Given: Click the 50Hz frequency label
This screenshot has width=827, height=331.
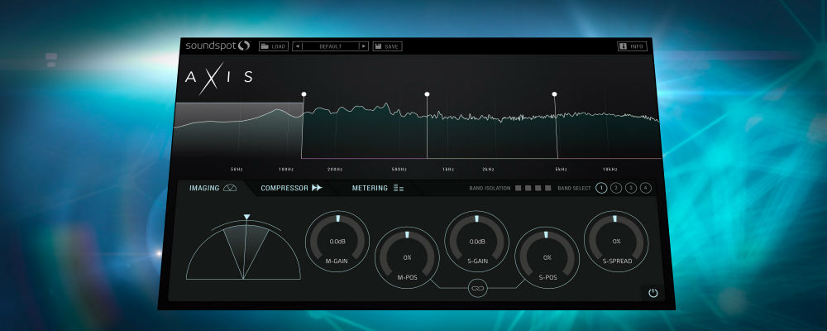Looking at the screenshot, I should [237, 170].
